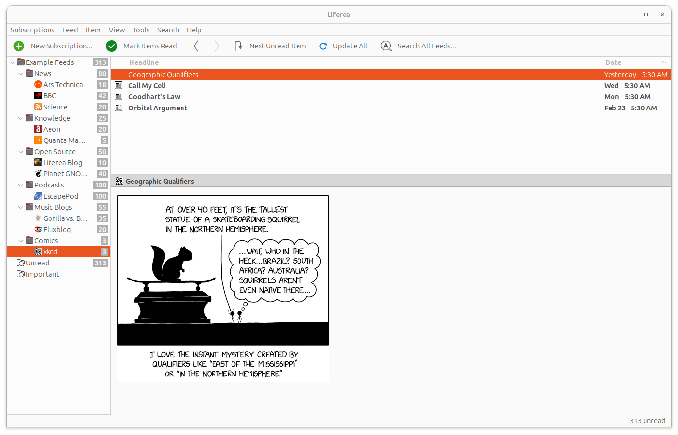
Task: Collapse the Example Feeds folder
Action: coord(12,62)
